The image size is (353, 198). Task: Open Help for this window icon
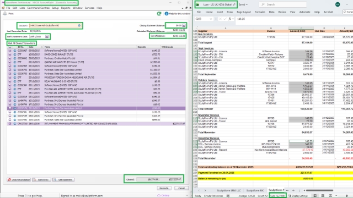pyautogui.click(x=167, y=14)
